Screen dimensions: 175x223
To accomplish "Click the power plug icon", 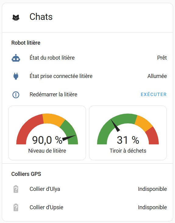I will click(16, 76).
